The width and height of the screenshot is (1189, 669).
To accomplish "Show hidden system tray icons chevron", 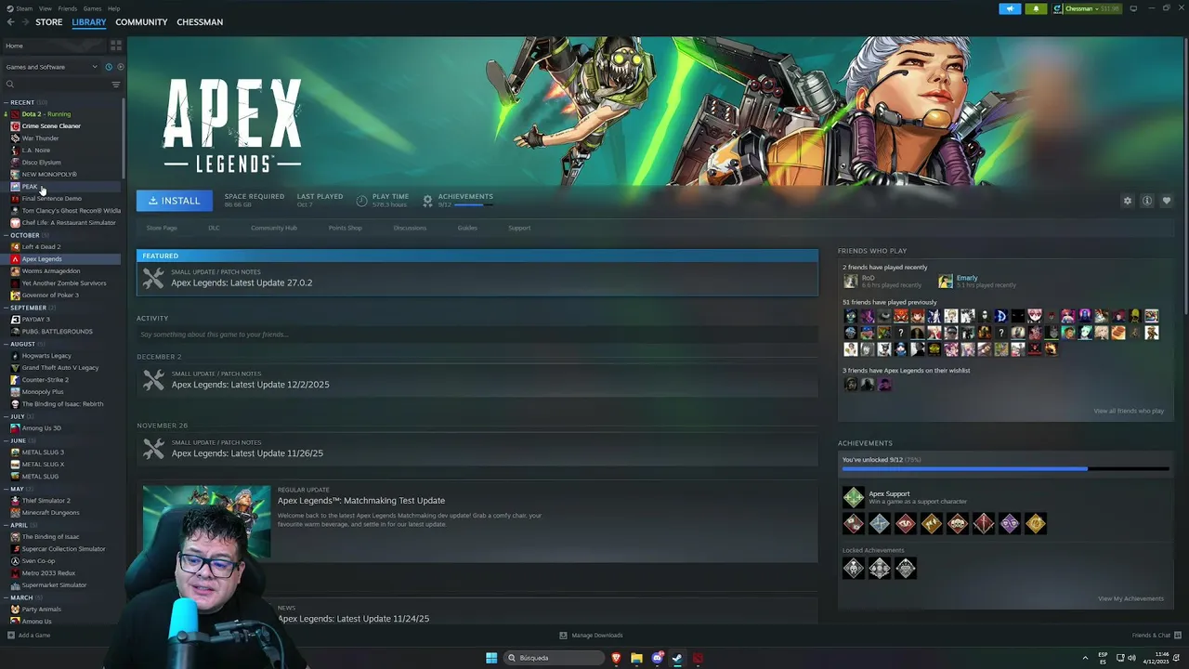I will tap(1085, 658).
